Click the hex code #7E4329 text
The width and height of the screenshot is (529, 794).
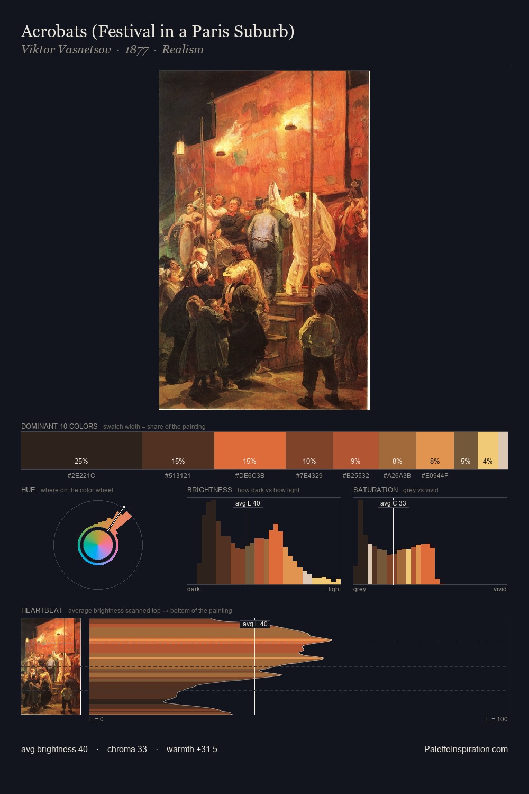pyautogui.click(x=309, y=476)
